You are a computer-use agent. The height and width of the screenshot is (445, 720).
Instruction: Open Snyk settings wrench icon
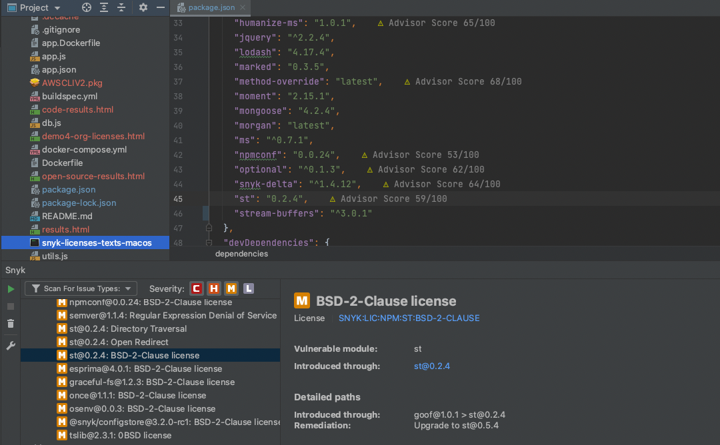click(11, 346)
